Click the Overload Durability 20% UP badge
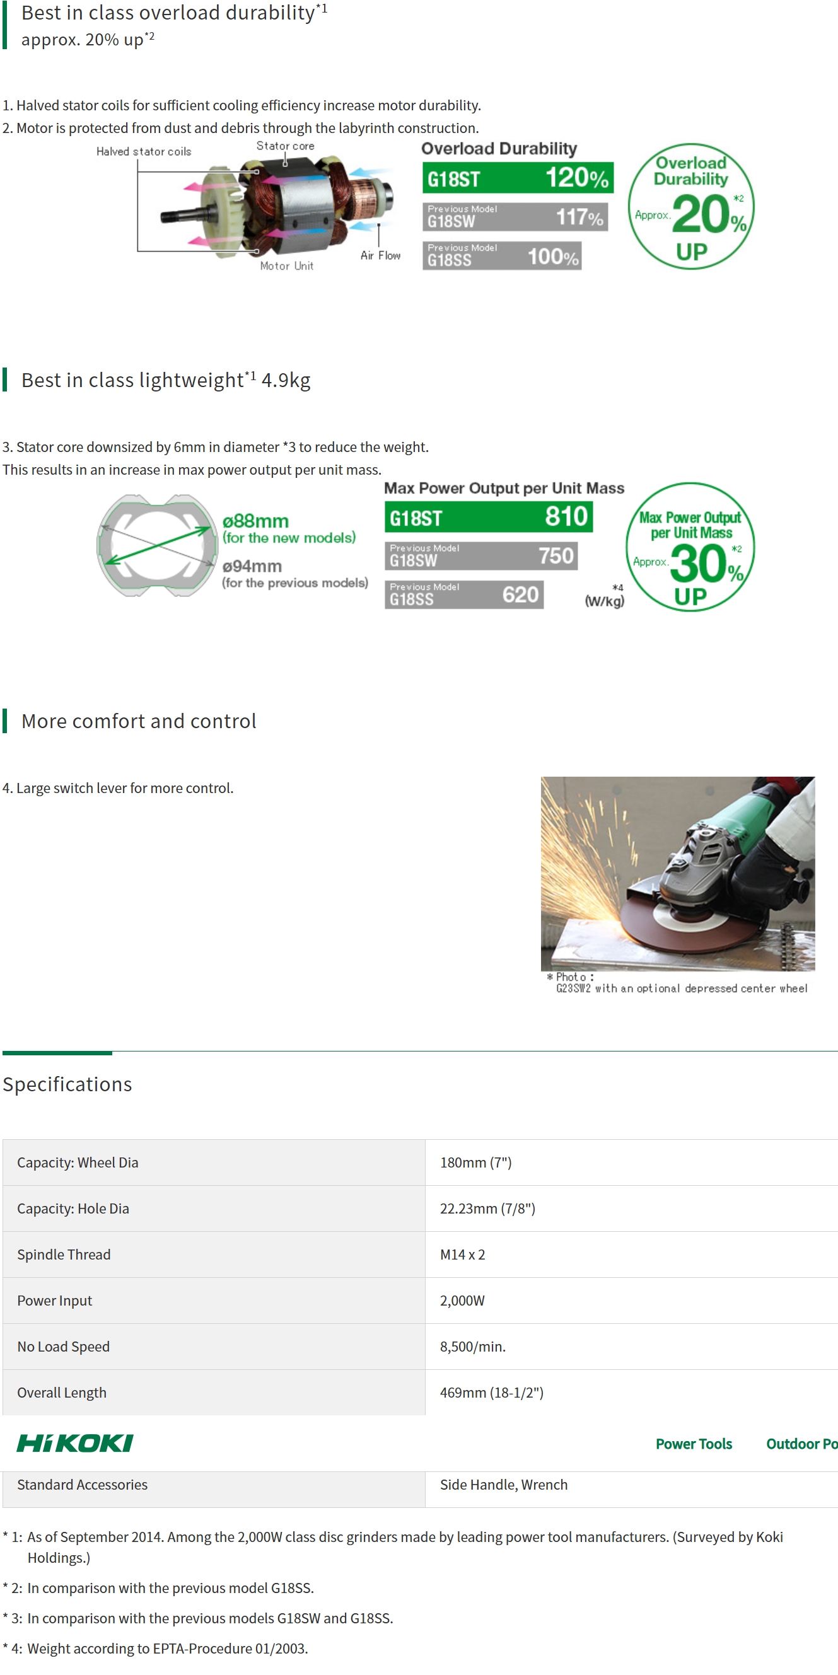The image size is (838, 1675). click(x=690, y=206)
